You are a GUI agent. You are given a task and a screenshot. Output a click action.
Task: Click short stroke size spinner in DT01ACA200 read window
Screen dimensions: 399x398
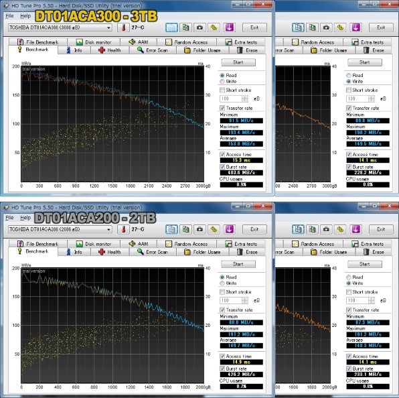tap(245, 300)
